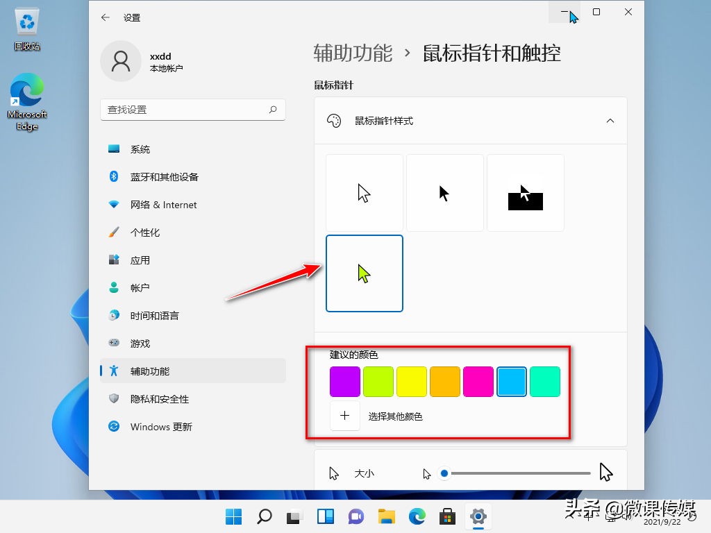
Task: Choose the purple suggested color
Action: pos(345,382)
